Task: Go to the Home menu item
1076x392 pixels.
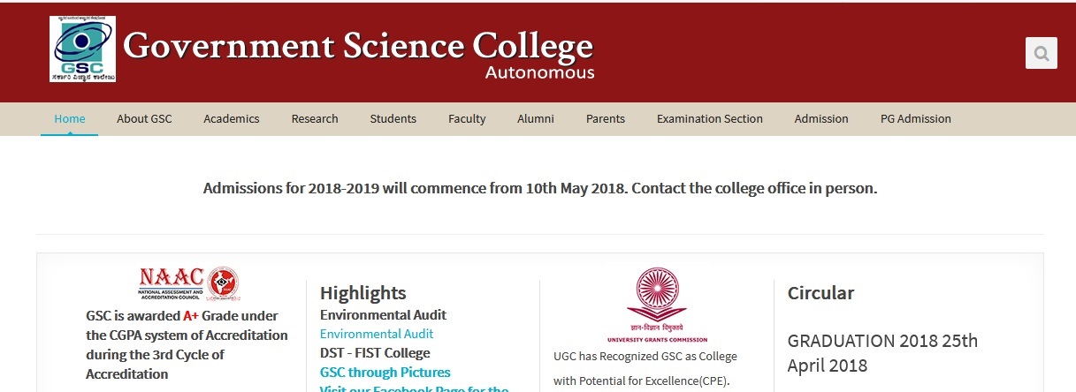Action: (x=70, y=118)
